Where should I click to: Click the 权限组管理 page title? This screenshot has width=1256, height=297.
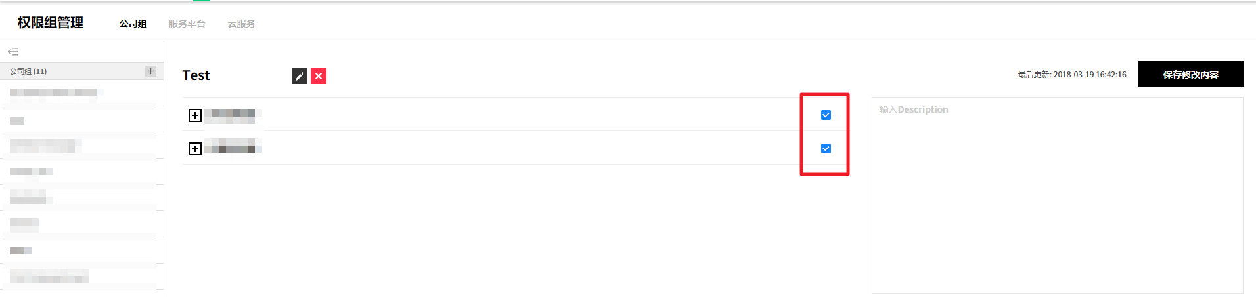point(51,23)
